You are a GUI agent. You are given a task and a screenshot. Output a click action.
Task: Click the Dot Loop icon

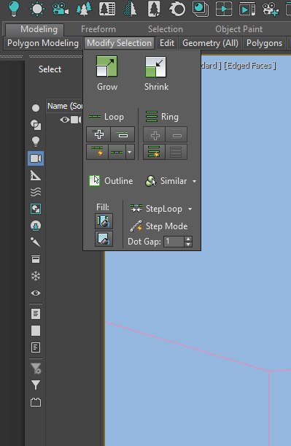pos(117,152)
